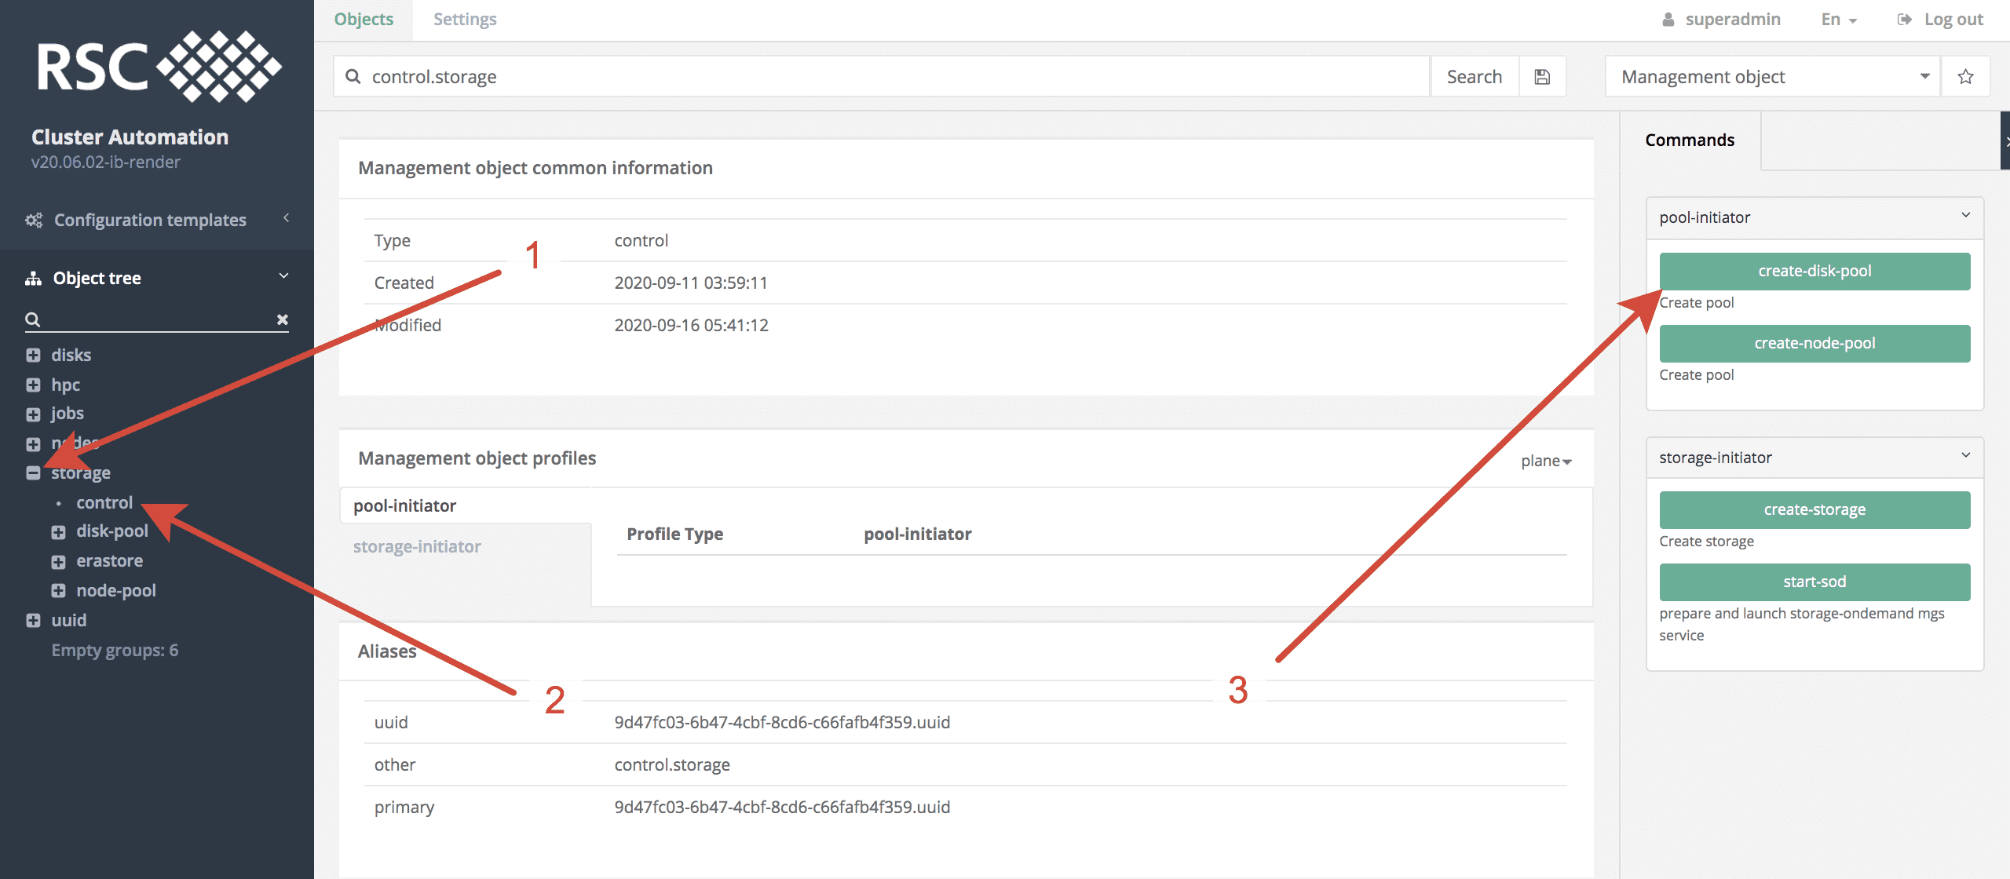The image size is (2010, 879).
Task: Click the save search floppy disk icon
Action: pyautogui.click(x=1542, y=77)
